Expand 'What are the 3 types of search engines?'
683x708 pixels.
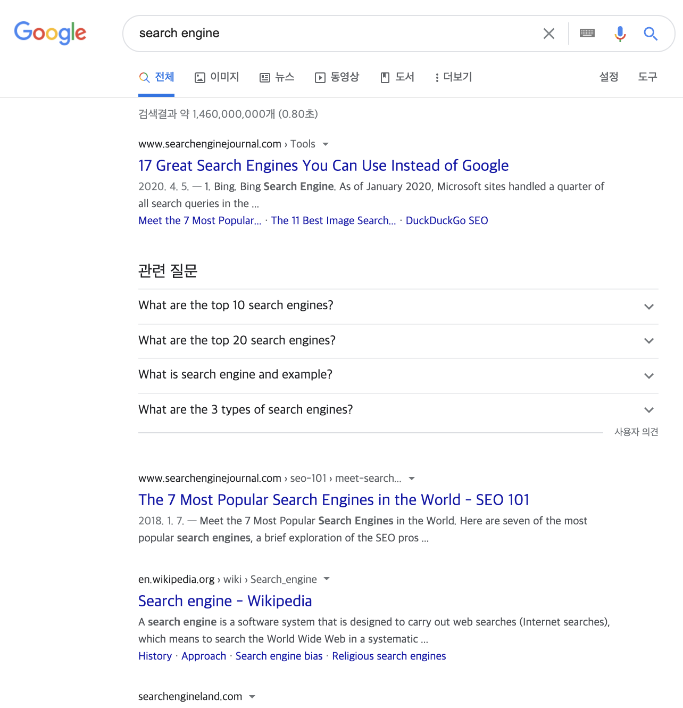(398, 410)
